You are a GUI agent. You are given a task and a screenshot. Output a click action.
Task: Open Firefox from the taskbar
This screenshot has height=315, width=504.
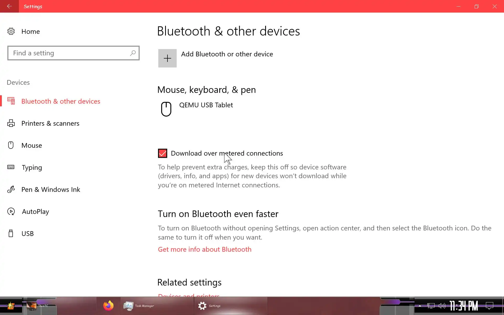[108, 306]
